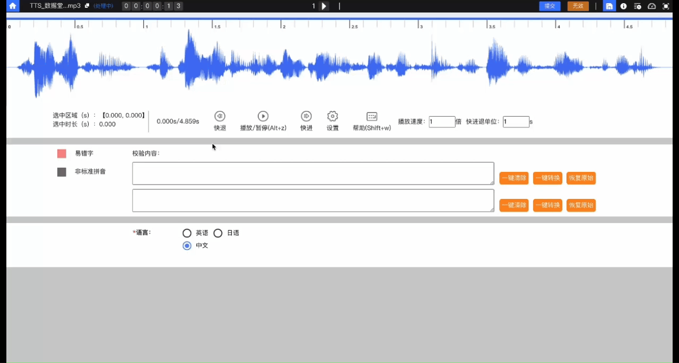Click the pink 易错字 color swatch

[62, 154]
